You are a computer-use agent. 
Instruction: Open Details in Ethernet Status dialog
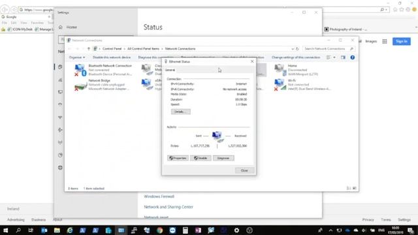click(x=180, y=112)
